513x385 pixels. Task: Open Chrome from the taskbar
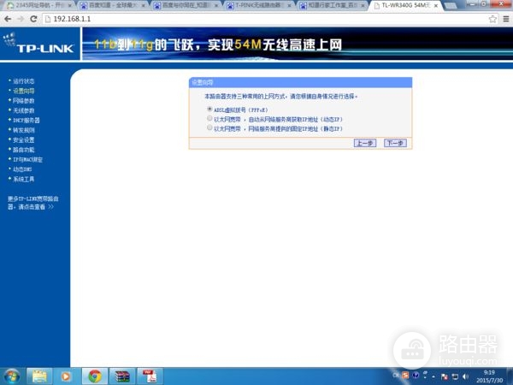tap(95, 375)
